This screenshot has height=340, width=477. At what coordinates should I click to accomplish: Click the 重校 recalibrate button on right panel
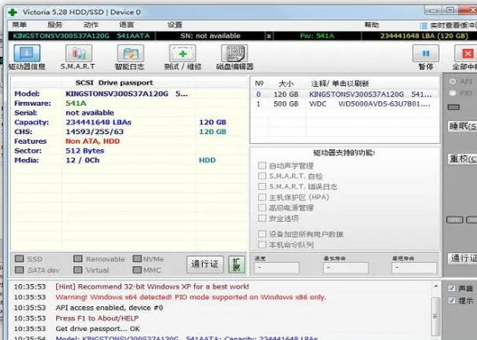(x=463, y=159)
